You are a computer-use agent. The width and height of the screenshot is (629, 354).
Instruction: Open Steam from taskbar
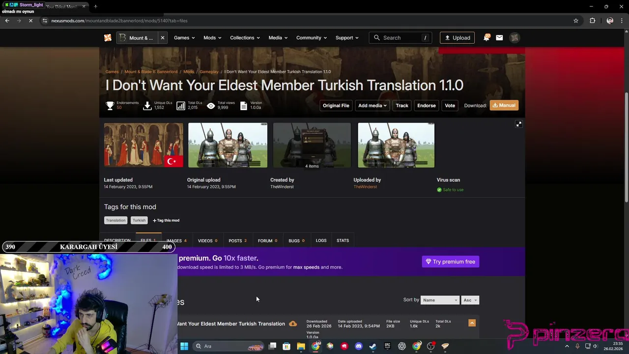[372, 346]
